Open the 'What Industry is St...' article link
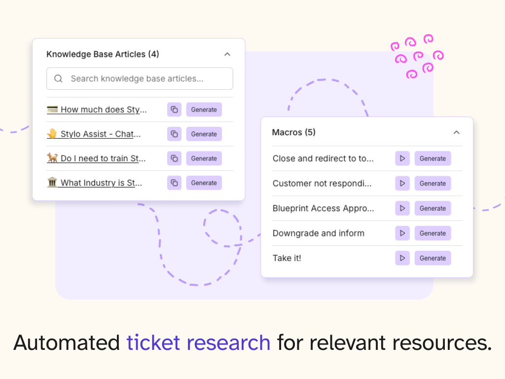Screen dimensions: 505x379 pos(101,183)
